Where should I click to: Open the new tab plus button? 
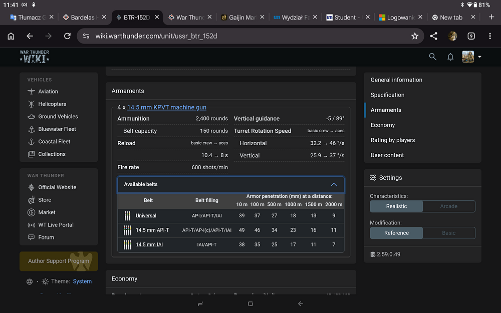point(491,17)
